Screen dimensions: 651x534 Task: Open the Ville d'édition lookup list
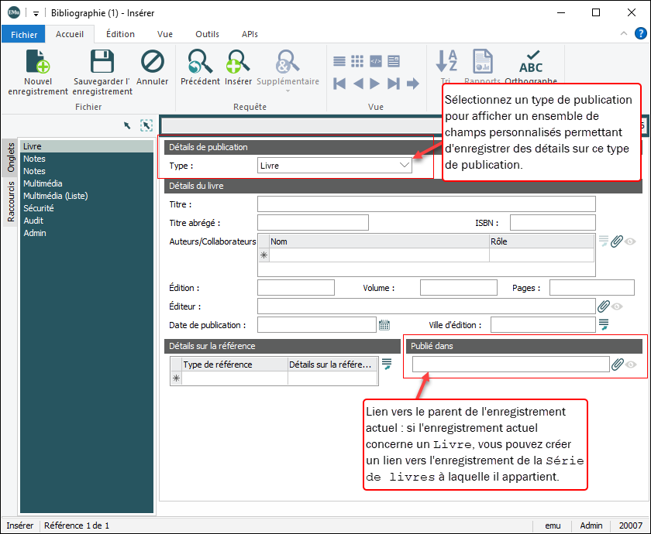coord(604,324)
